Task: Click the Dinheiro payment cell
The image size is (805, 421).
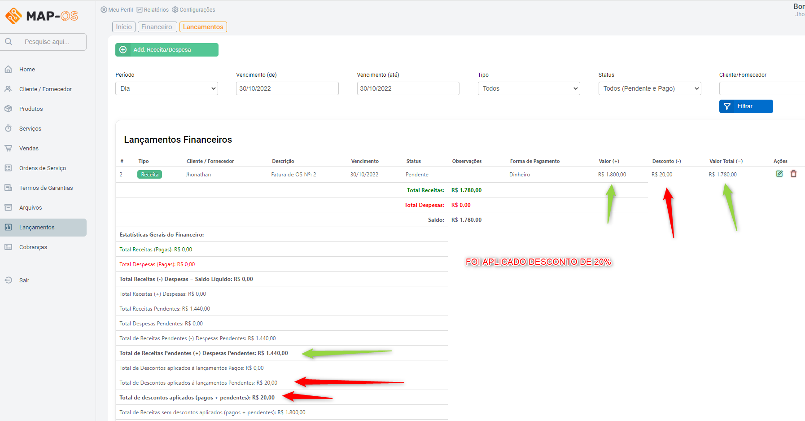Action: (520, 175)
